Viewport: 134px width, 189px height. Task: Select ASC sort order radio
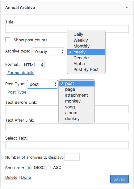[x=48, y=168]
